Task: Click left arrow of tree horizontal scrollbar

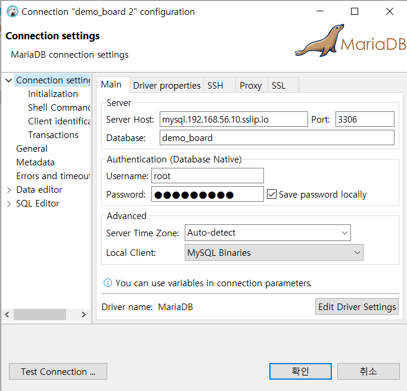Action: pyautogui.click(x=7, y=314)
